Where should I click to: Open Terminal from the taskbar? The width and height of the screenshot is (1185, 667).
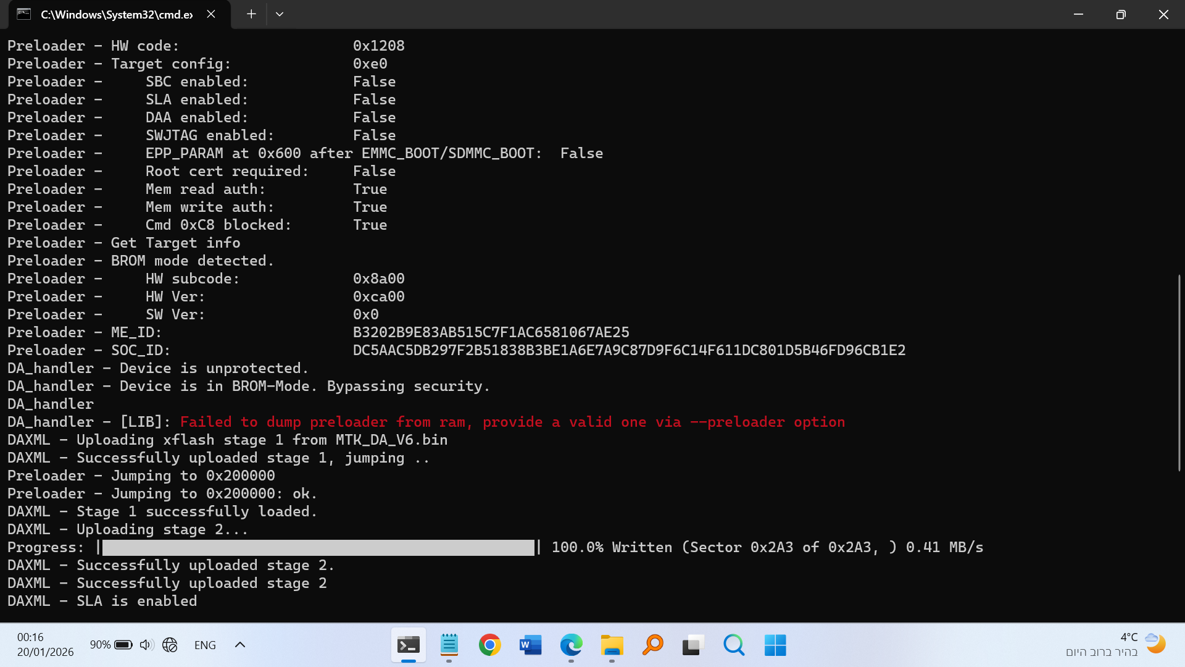pos(408,645)
